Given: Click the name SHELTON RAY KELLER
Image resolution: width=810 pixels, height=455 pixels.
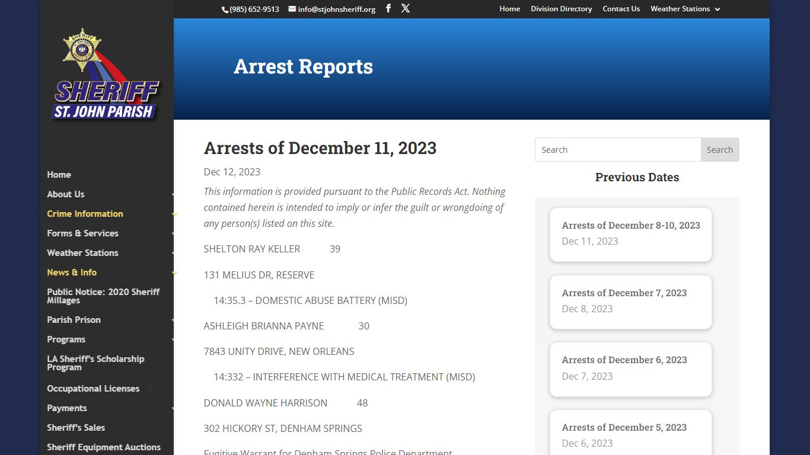Looking at the screenshot, I should coord(252,249).
